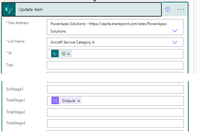Click the TotalStage3 input field
This screenshot has width=197, height=133.
click(115, 123)
